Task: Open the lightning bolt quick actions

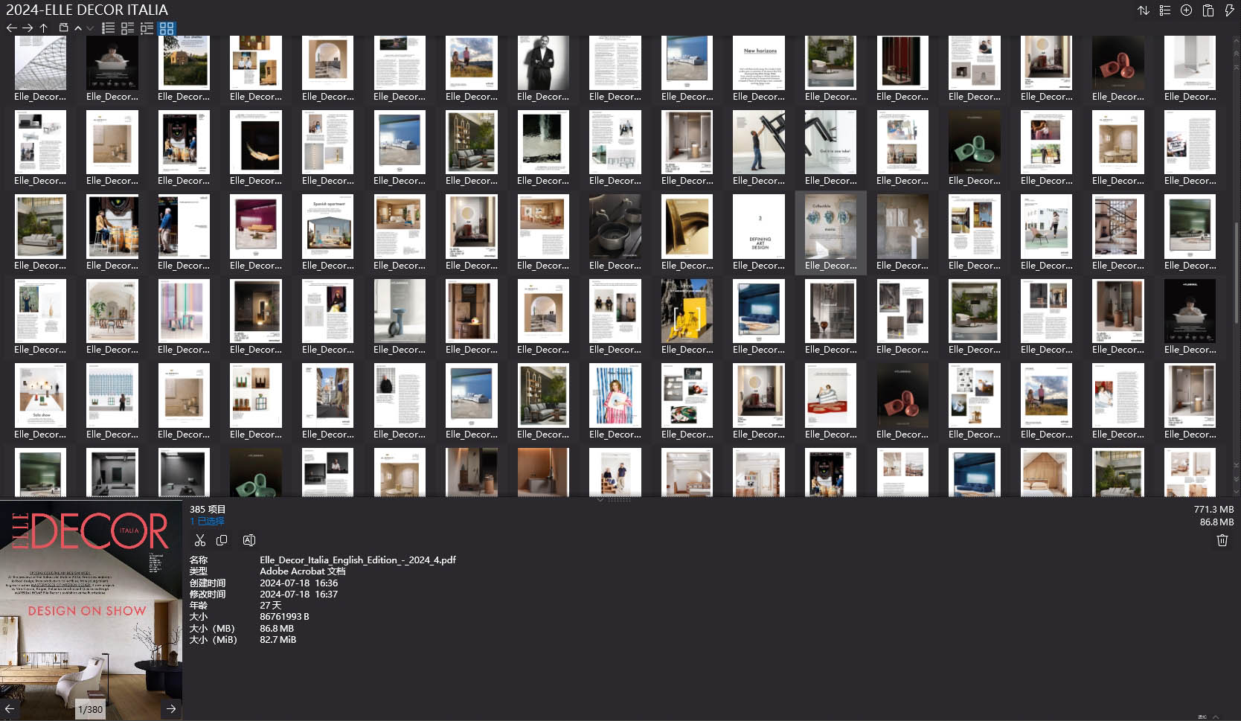Action: 1229,10
